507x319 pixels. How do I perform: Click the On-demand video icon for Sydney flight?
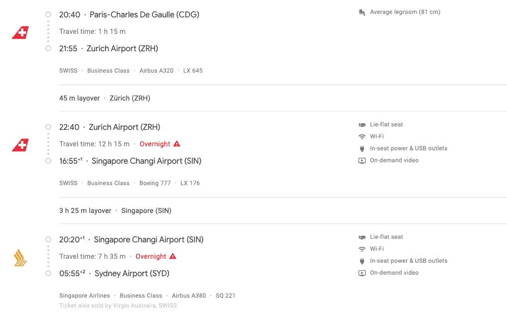[362, 273]
